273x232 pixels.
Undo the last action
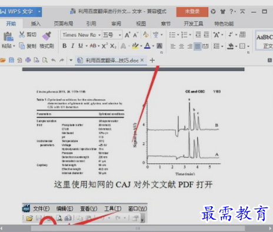pyautogui.click(x=54, y=60)
